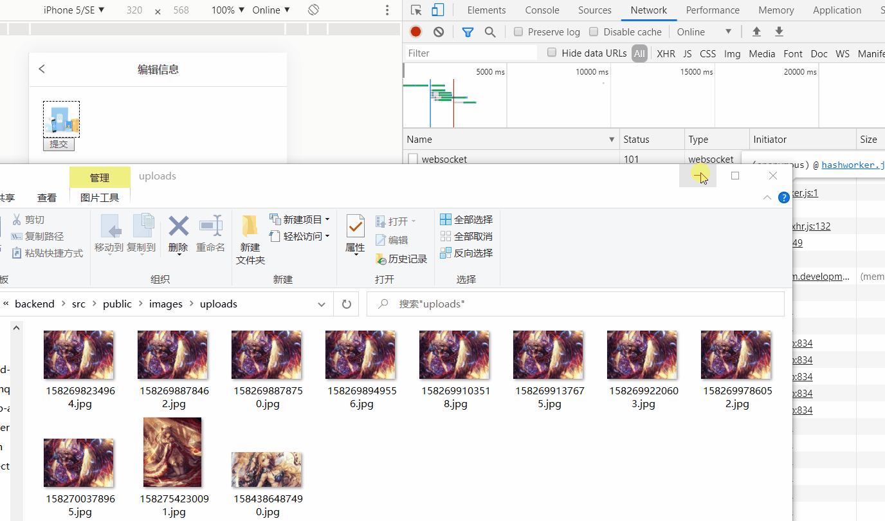The image size is (885, 521).
Task: Rotate the device orientation icon
Action: [313, 10]
